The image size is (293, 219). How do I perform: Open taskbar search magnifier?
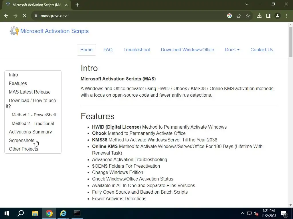tap(21, 213)
